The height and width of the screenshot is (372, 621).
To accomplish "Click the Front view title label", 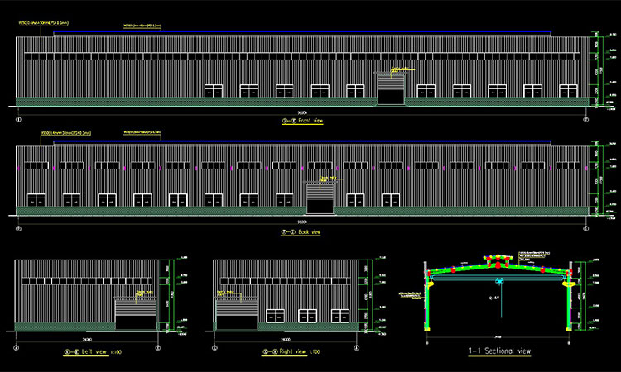I will pyautogui.click(x=302, y=121).
